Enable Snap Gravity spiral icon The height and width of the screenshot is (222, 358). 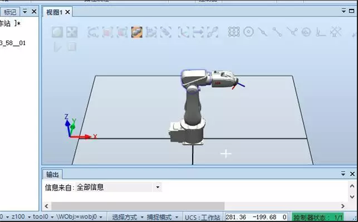307,32
